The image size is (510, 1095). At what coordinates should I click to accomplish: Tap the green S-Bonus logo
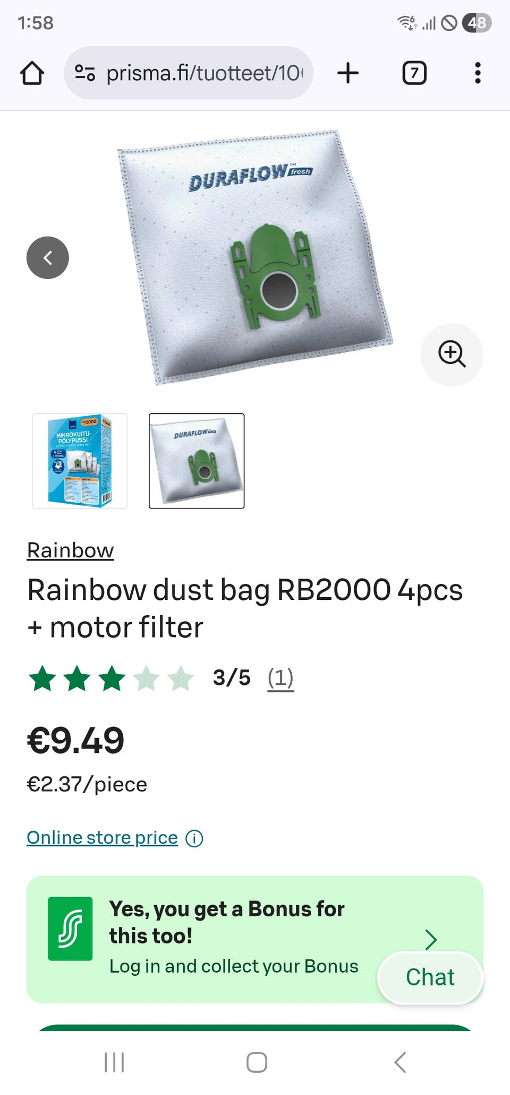click(70, 929)
